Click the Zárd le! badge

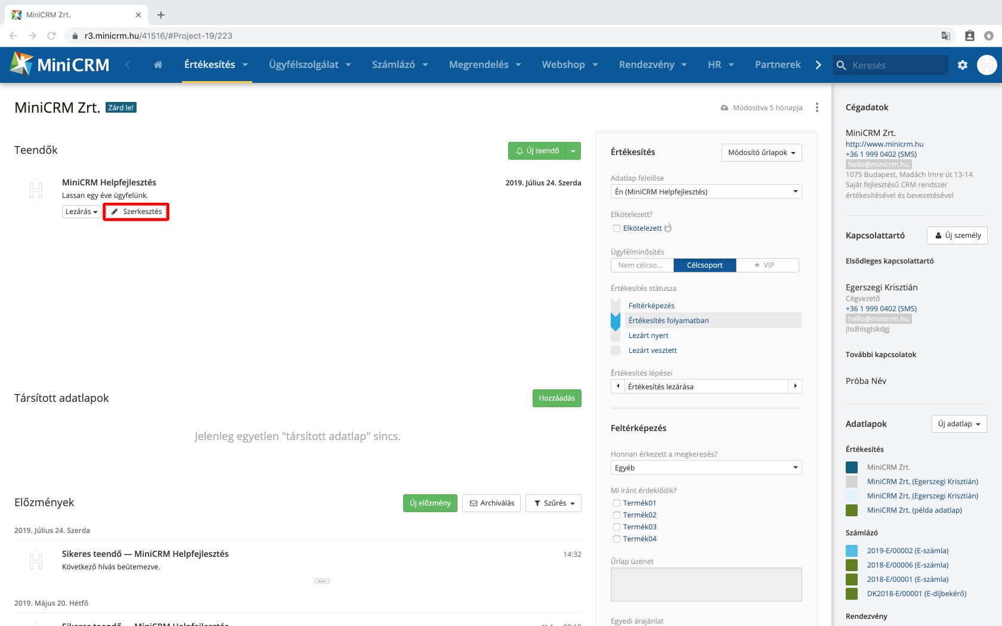point(121,108)
